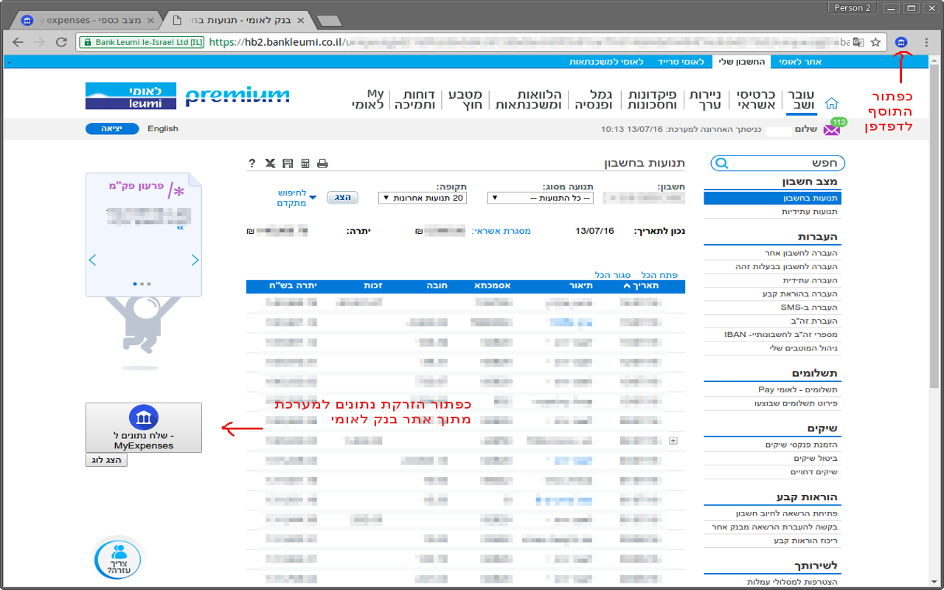Switch to the expenses browser tab

pos(88,19)
